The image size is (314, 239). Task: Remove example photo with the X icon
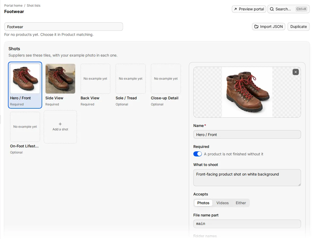point(296,72)
